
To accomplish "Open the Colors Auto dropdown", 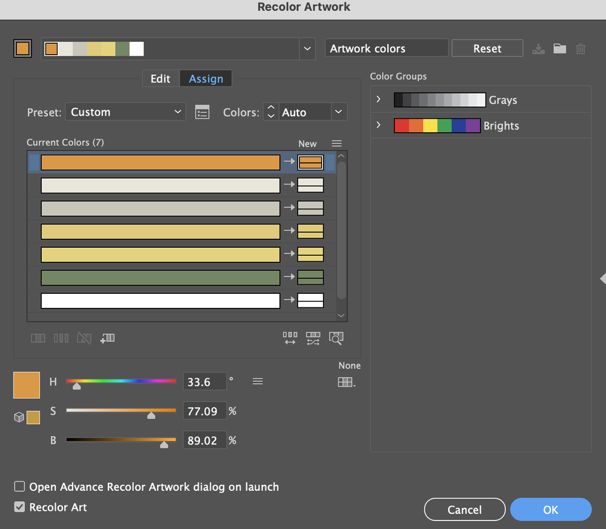I will point(339,111).
